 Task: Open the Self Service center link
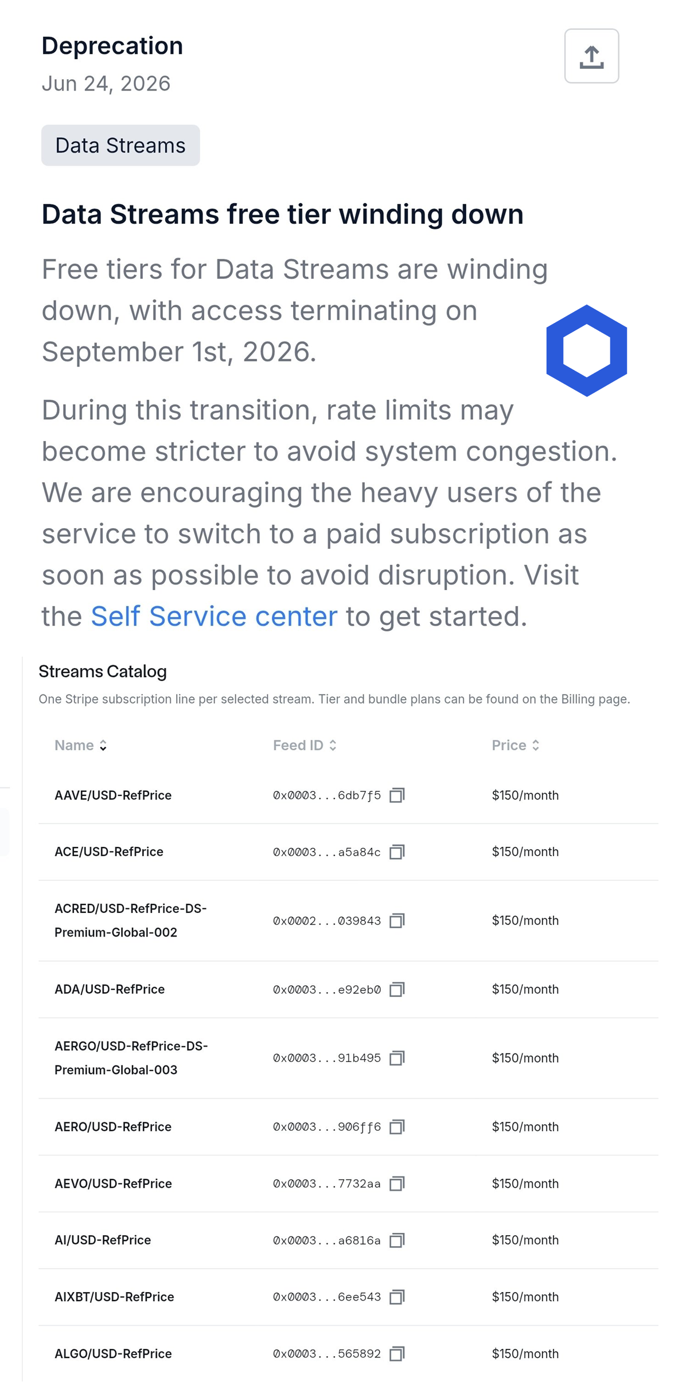214,616
